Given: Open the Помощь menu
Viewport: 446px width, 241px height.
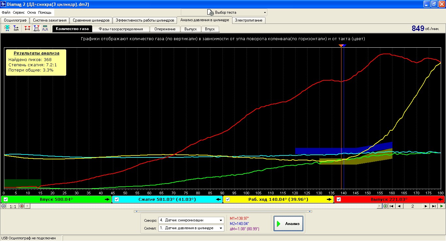Looking at the screenshot, I should (x=45, y=12).
